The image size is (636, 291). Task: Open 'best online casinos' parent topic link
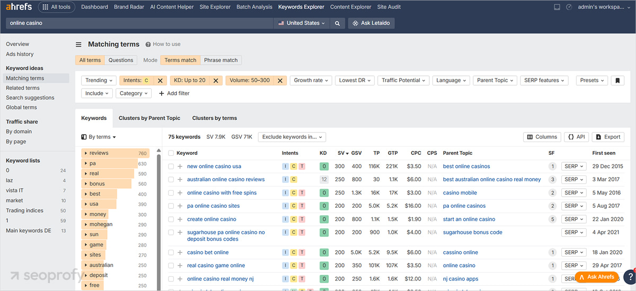(466, 166)
